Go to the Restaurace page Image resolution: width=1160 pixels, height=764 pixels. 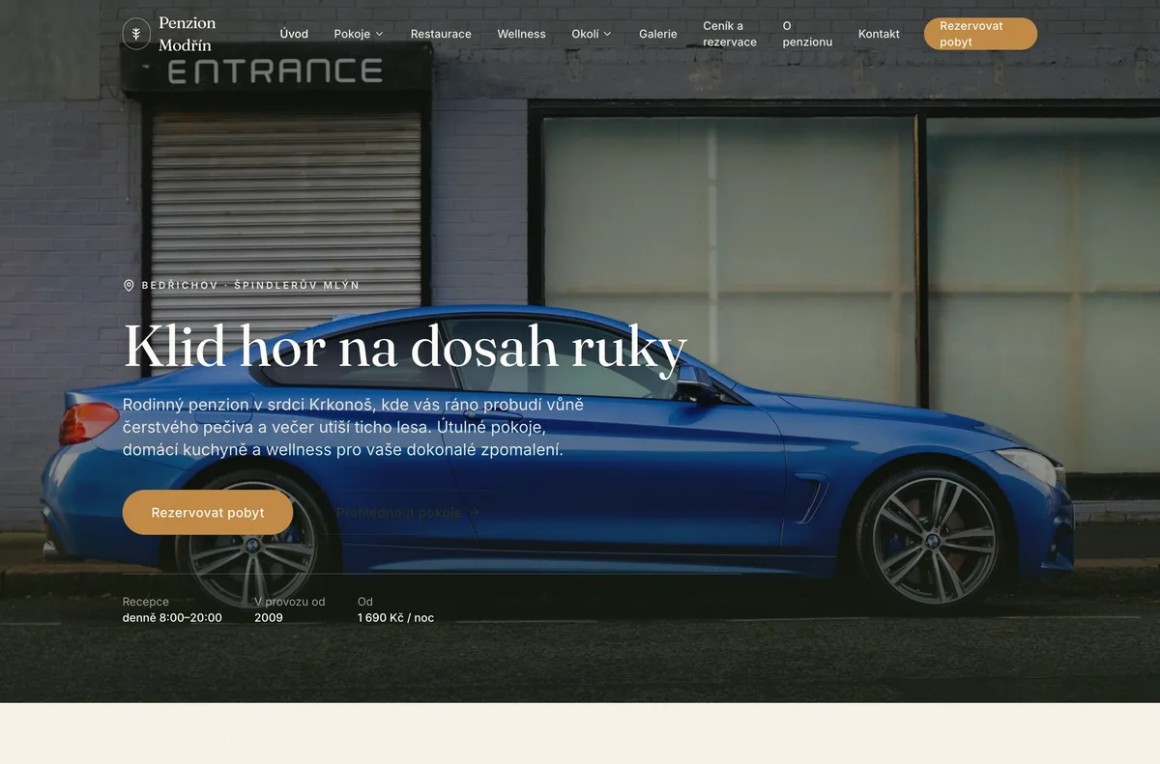coord(441,34)
